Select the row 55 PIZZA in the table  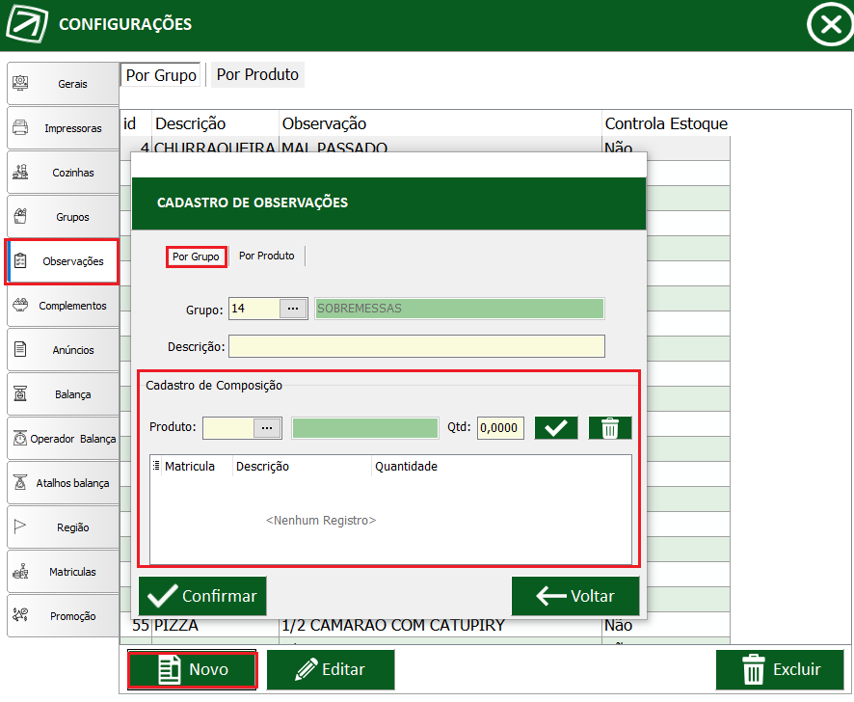pos(425,625)
